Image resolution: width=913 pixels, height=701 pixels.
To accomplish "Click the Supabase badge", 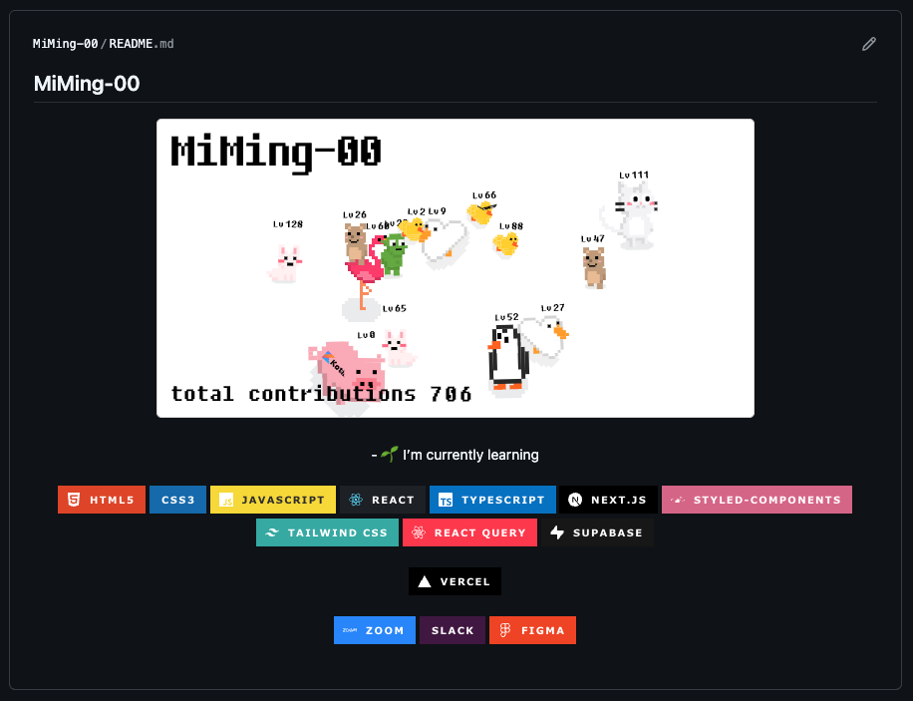I will point(597,532).
